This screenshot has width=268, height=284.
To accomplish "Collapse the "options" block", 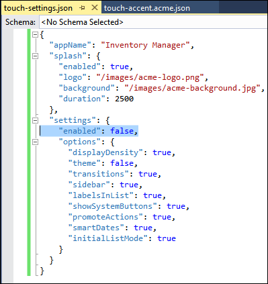I will (35, 142).
